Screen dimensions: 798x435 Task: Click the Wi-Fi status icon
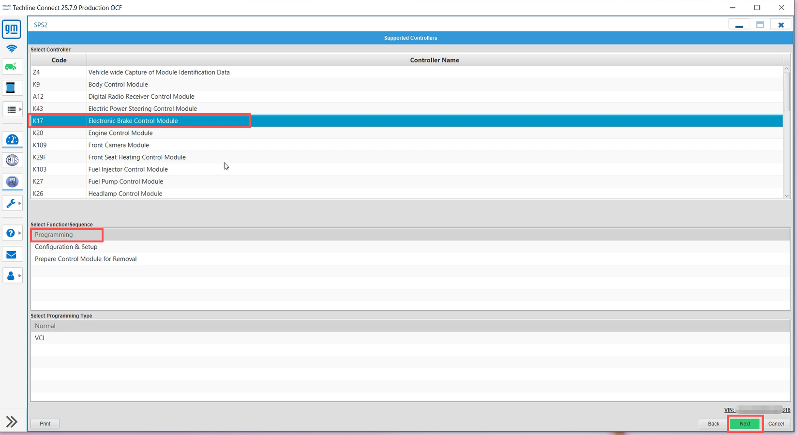click(12, 49)
